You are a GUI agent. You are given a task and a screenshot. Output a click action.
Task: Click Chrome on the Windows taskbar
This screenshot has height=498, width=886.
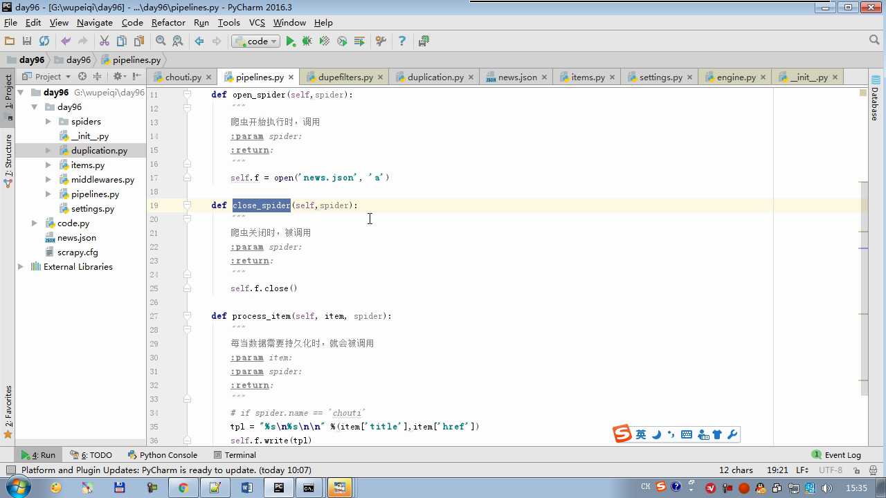(183, 488)
